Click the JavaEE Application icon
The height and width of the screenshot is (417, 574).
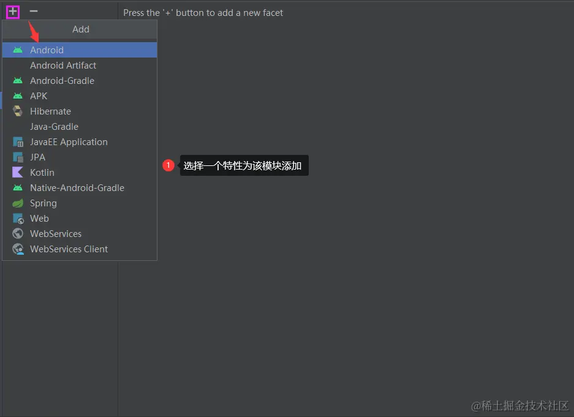[18, 142]
